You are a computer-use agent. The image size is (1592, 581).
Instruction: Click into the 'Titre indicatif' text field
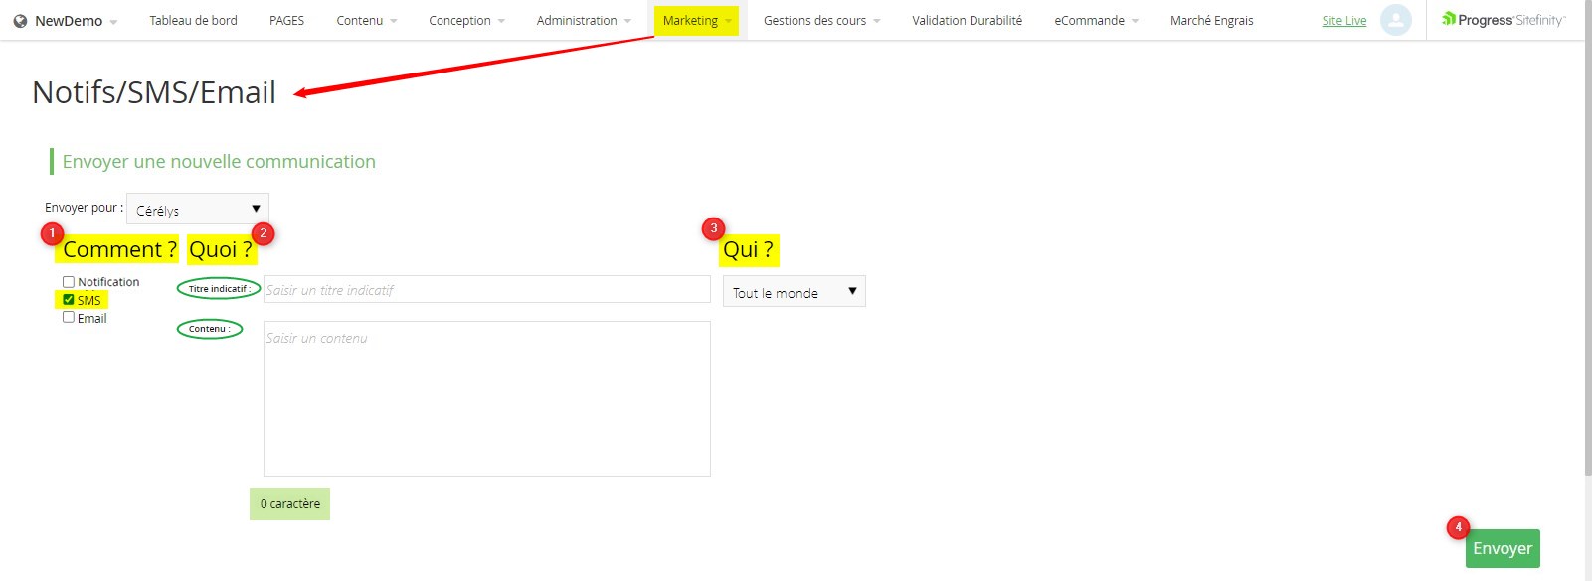pyautogui.click(x=486, y=290)
